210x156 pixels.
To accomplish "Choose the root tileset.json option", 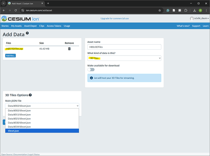I will pos(42,131).
